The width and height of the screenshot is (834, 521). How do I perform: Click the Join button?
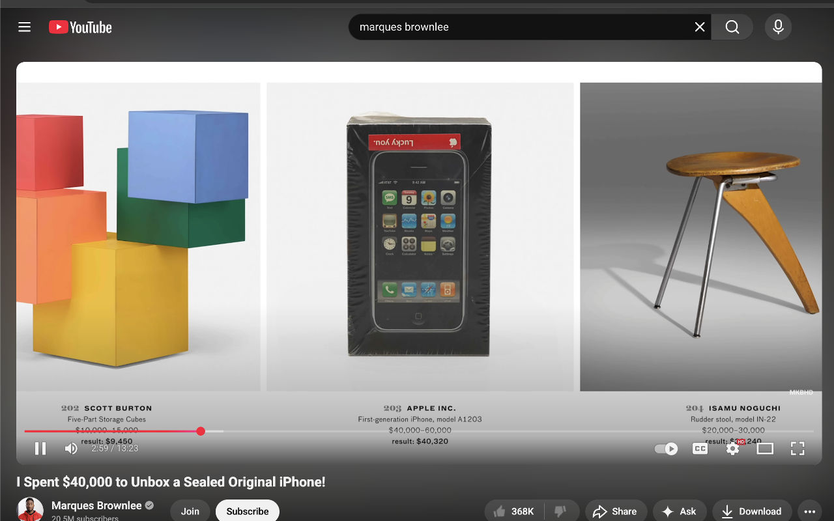[x=190, y=511]
